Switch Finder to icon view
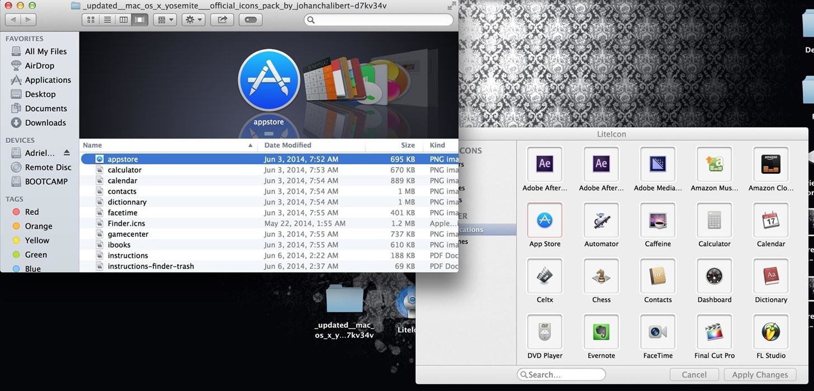The image size is (814, 391). [x=91, y=20]
